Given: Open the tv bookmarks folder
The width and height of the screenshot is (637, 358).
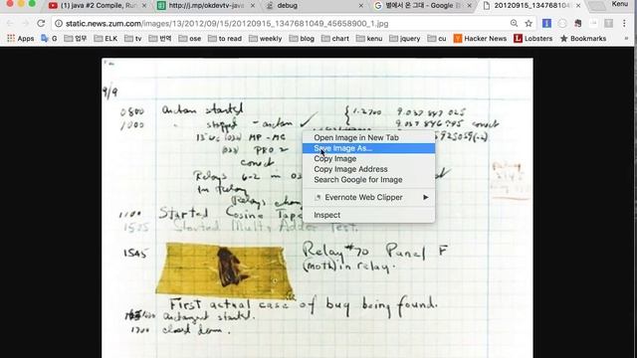Looking at the screenshot, I should coord(133,39).
